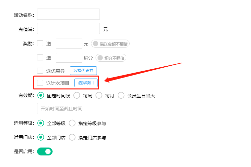The image size is (251, 167).
Task: Click the gift amount 元 input field
Action: 69,44
